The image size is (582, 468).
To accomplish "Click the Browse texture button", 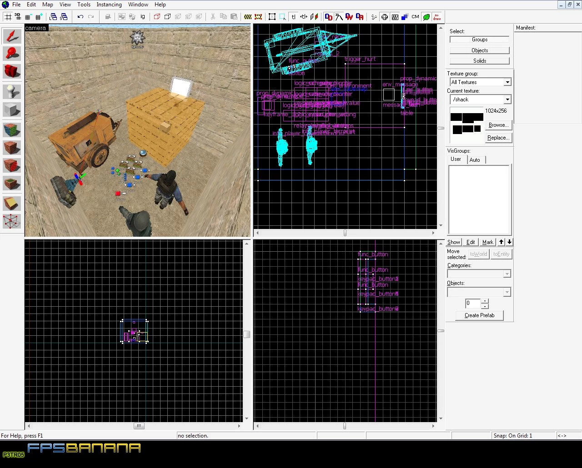I will [x=498, y=125].
